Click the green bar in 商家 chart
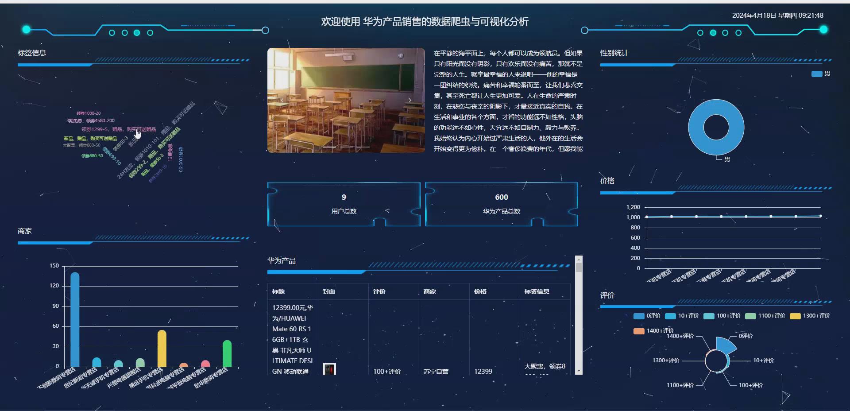 [227, 354]
